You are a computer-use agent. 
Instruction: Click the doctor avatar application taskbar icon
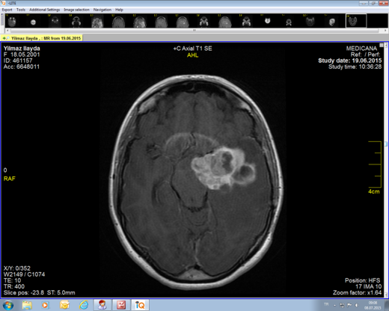tap(102, 305)
